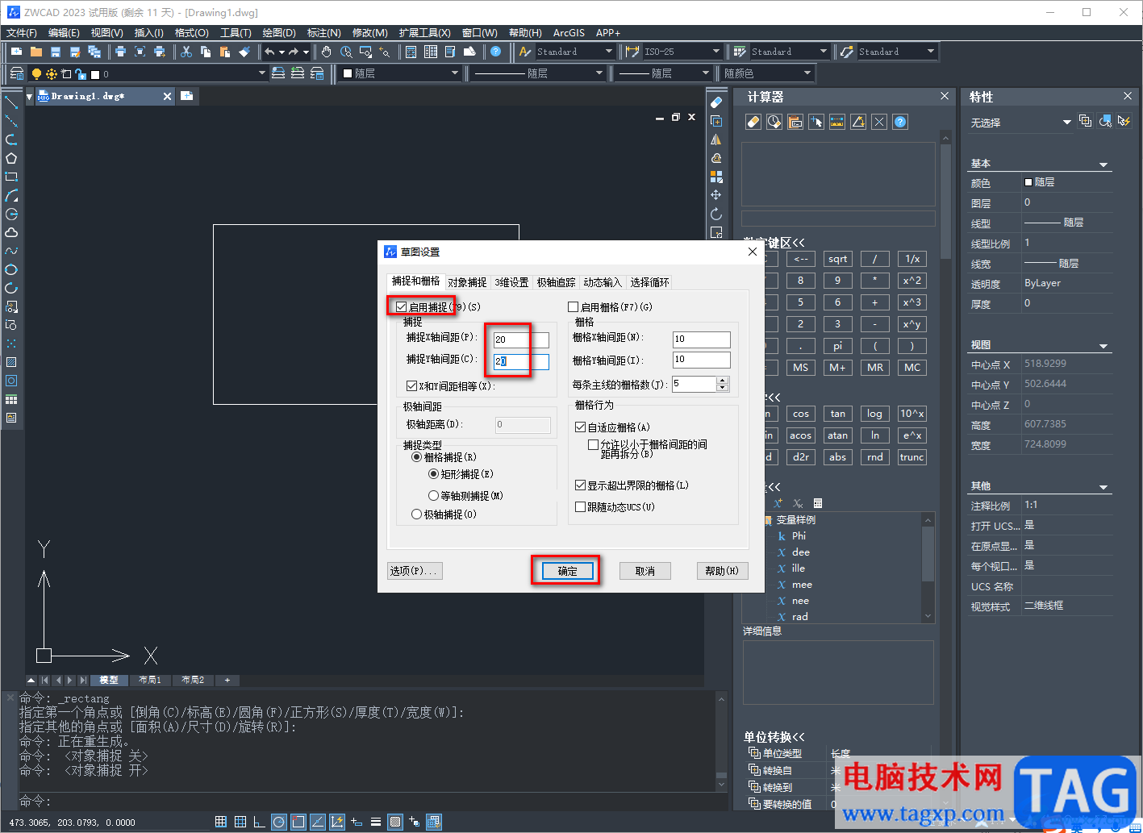Click the Cut scissors icon

[186, 52]
